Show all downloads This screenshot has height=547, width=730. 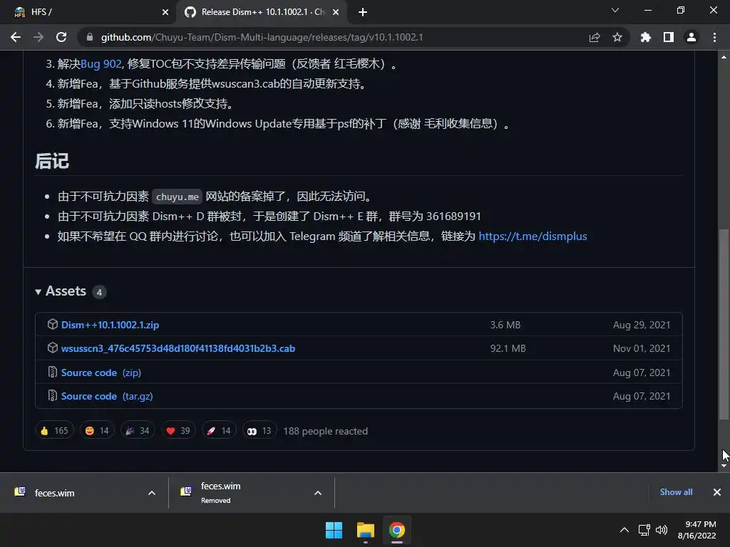676,492
